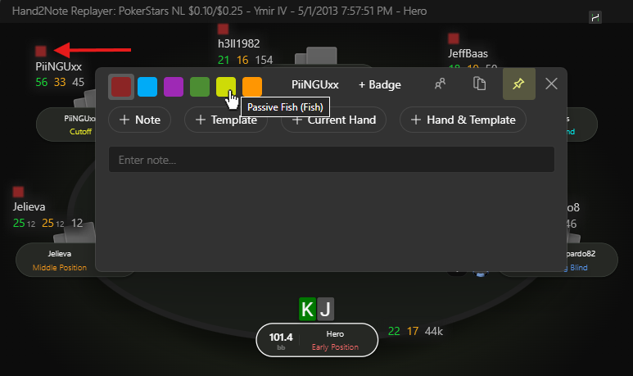
Task: Click the red marker above h3ll1982 name
Action: pyautogui.click(x=223, y=29)
